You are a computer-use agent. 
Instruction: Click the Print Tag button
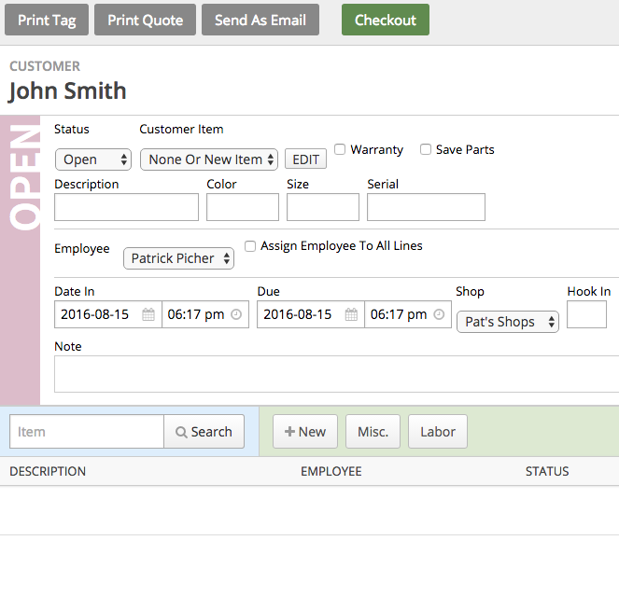(x=47, y=20)
